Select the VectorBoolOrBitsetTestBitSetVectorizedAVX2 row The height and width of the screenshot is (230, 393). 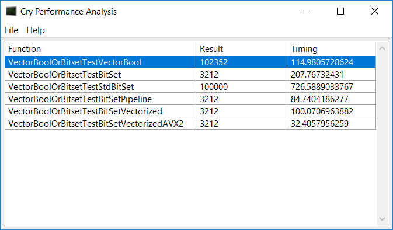point(190,124)
